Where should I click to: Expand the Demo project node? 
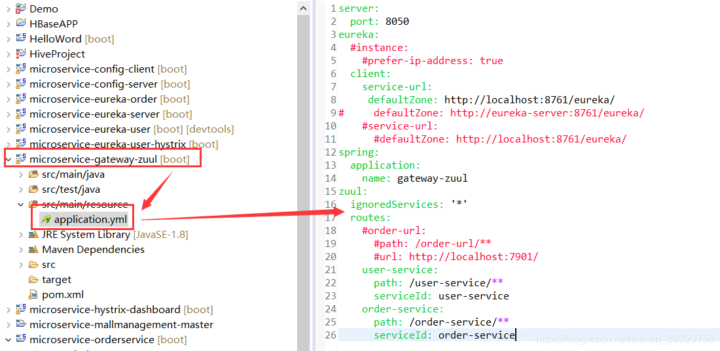click(9, 8)
